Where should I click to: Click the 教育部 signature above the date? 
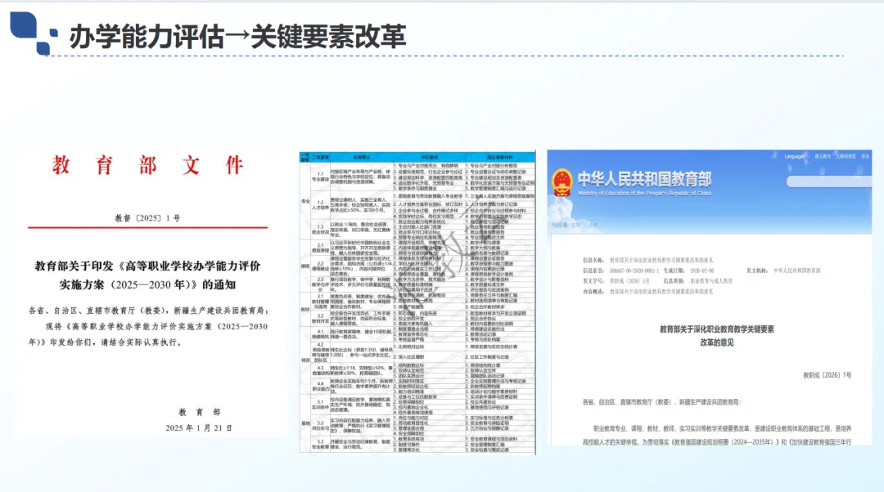click(200, 412)
